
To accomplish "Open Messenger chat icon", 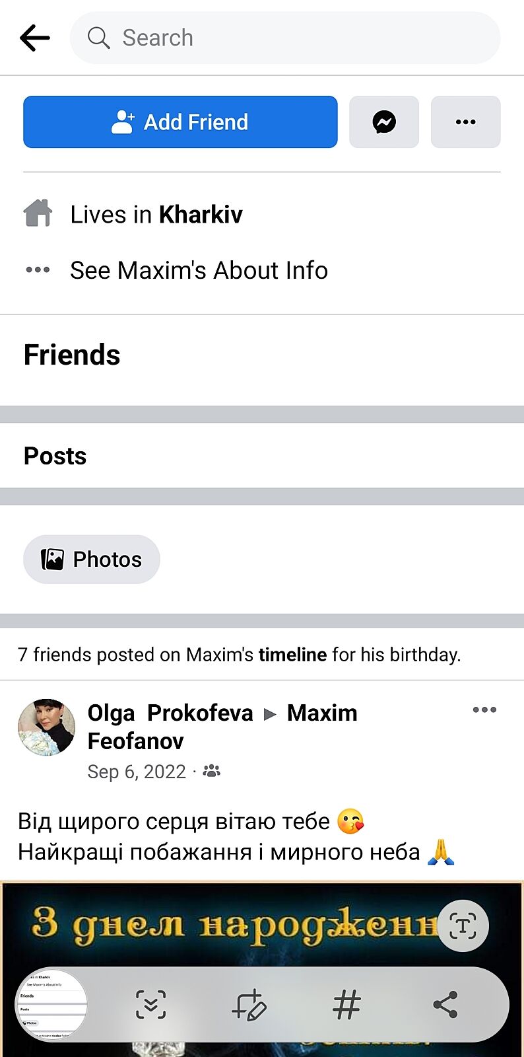I will point(383,122).
